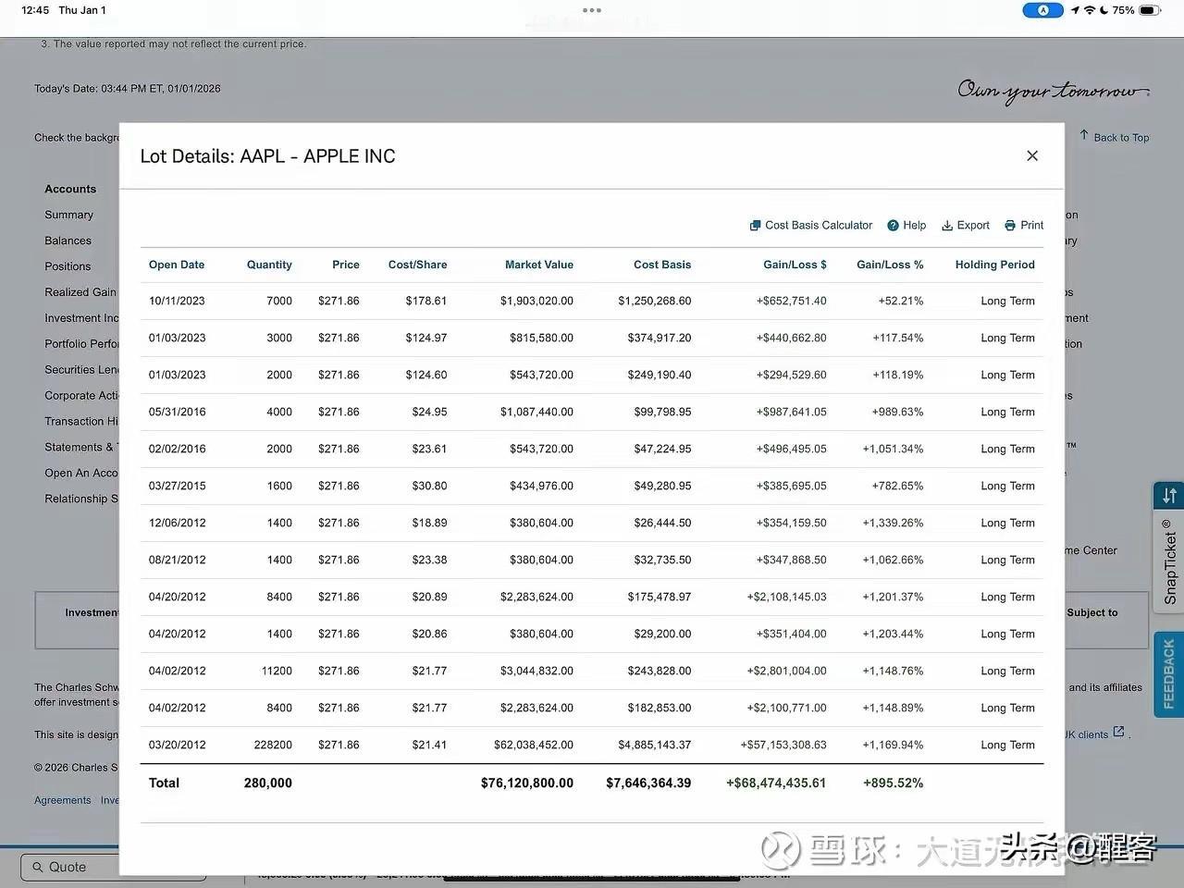Open the Portfolio Performance menu item

(x=81, y=344)
